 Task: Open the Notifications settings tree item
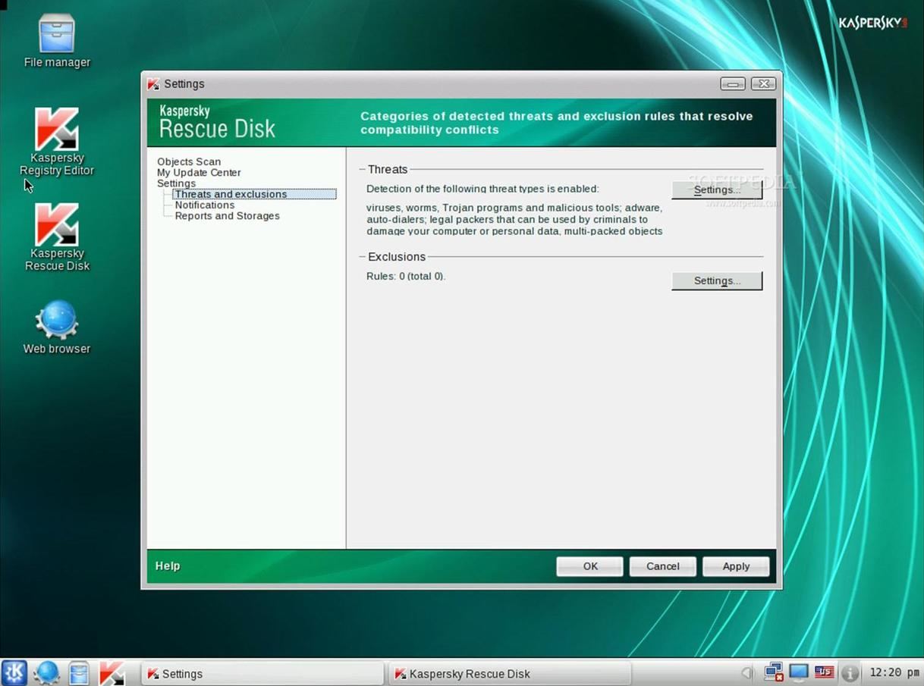click(x=205, y=205)
